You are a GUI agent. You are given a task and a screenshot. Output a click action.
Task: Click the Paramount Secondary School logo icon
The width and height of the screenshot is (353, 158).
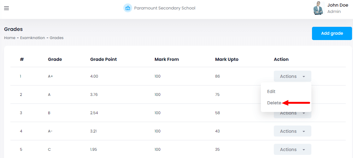127,8
